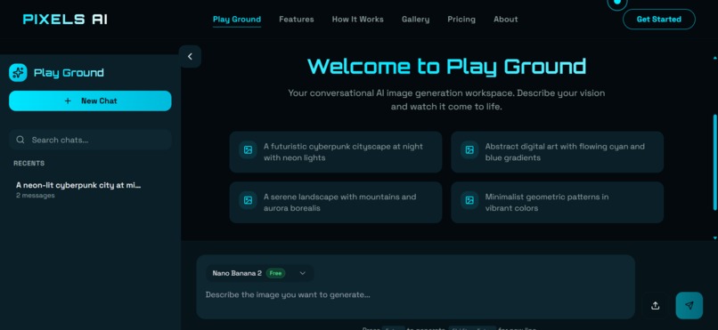
Task: Go to How It Works page
Action: click(357, 20)
